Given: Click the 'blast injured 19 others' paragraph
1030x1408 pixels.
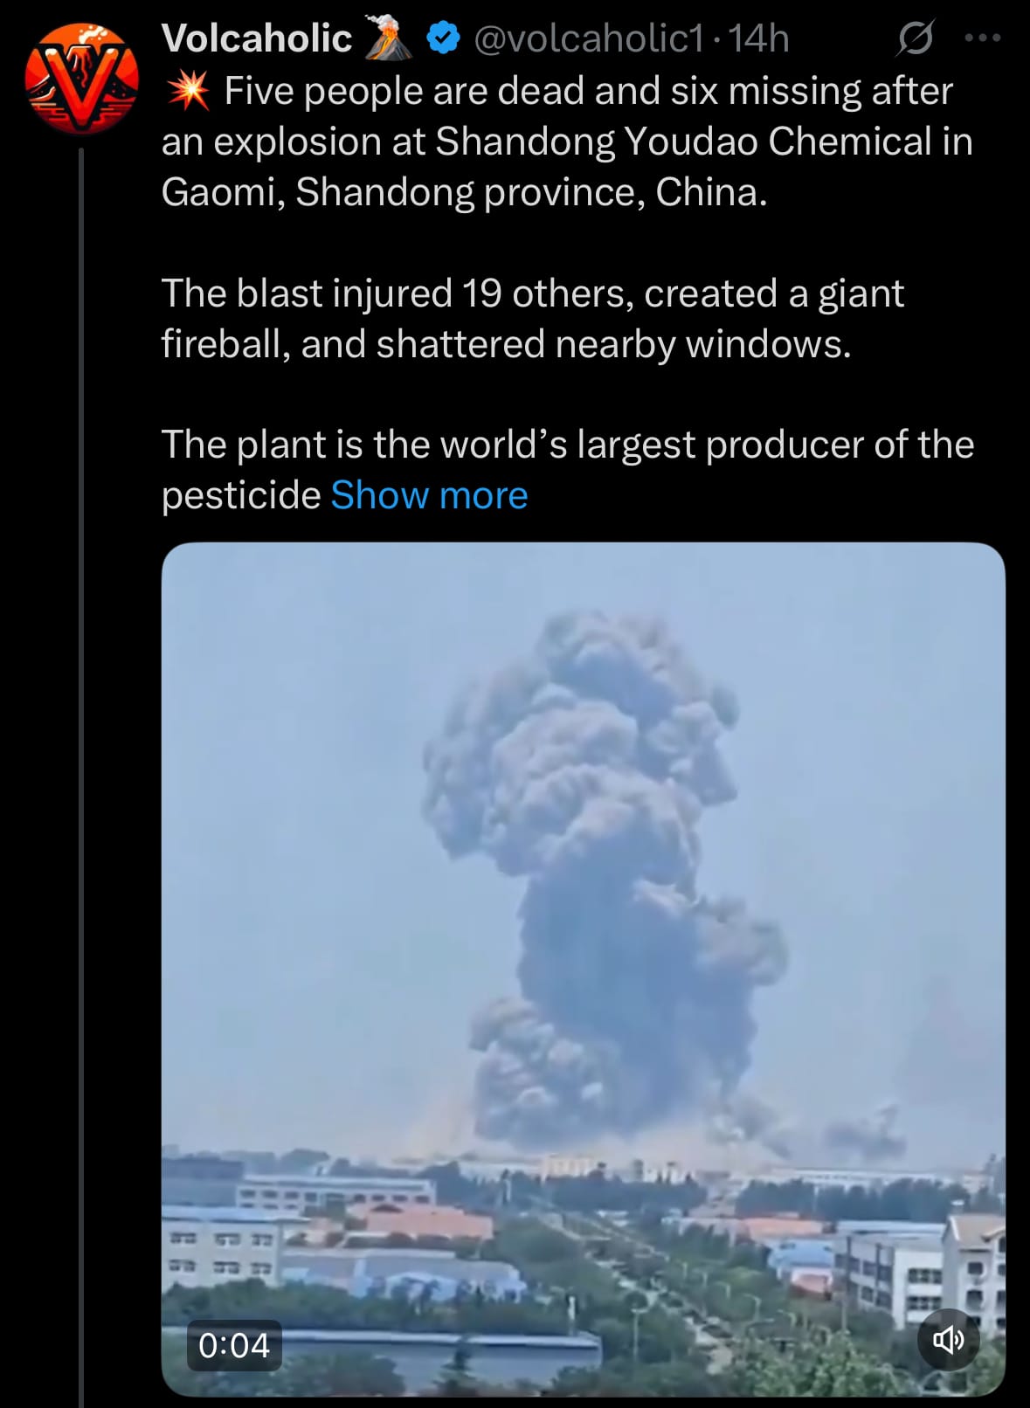Looking at the screenshot, I should point(533,319).
